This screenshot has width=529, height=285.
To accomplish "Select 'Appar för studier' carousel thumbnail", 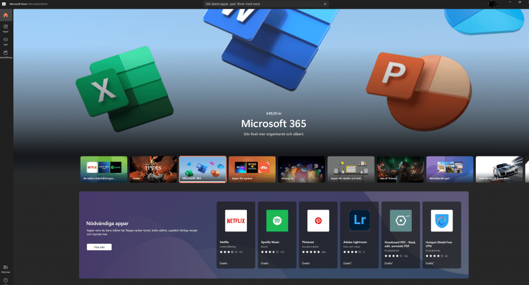I will [351, 169].
